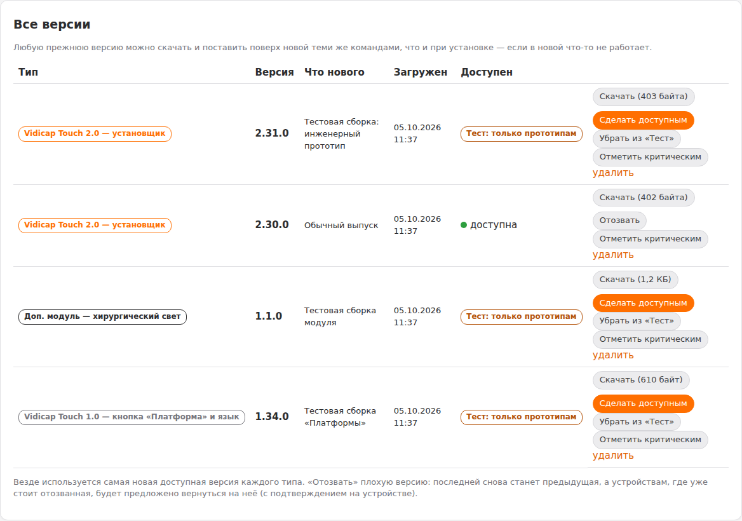Click the version number «2.30.0»
The width and height of the screenshot is (742, 521).
tap(272, 225)
